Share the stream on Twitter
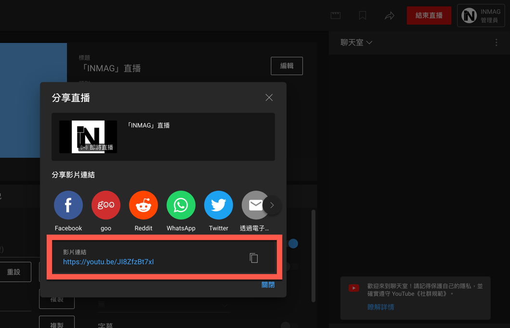Screen dimensions: 510x328 (x=219, y=205)
